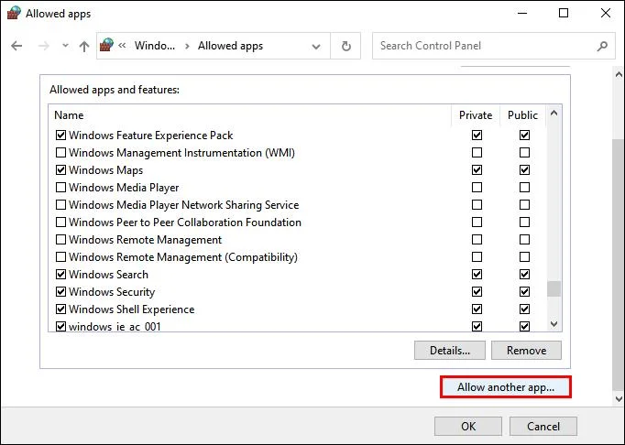Viewport: 625px width, 445px height.
Task: Select the Windows Security row label
Action: 112,292
